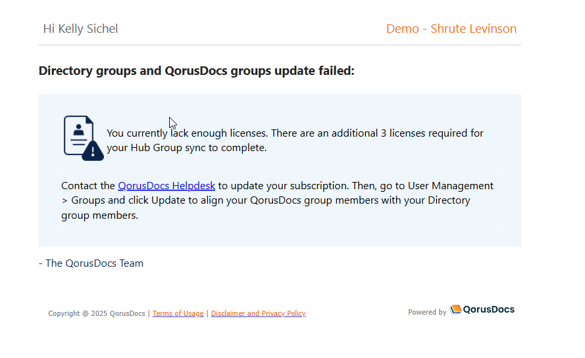585x358 pixels.
Task: Click 'User Management' in the instructions text
Action: [x=450, y=186]
